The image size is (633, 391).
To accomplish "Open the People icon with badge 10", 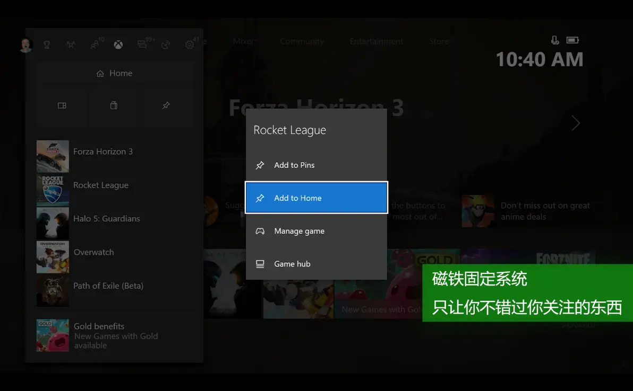I will (x=96, y=43).
